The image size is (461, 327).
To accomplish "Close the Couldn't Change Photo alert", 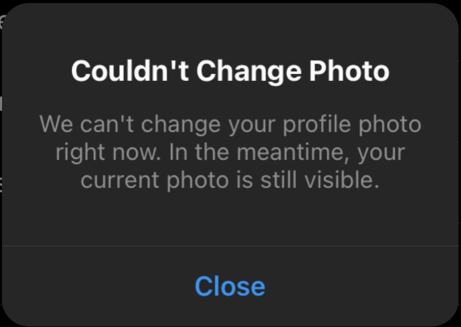I will [230, 286].
